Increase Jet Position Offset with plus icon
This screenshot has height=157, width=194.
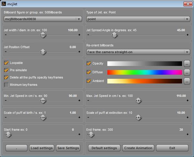coord(79,52)
